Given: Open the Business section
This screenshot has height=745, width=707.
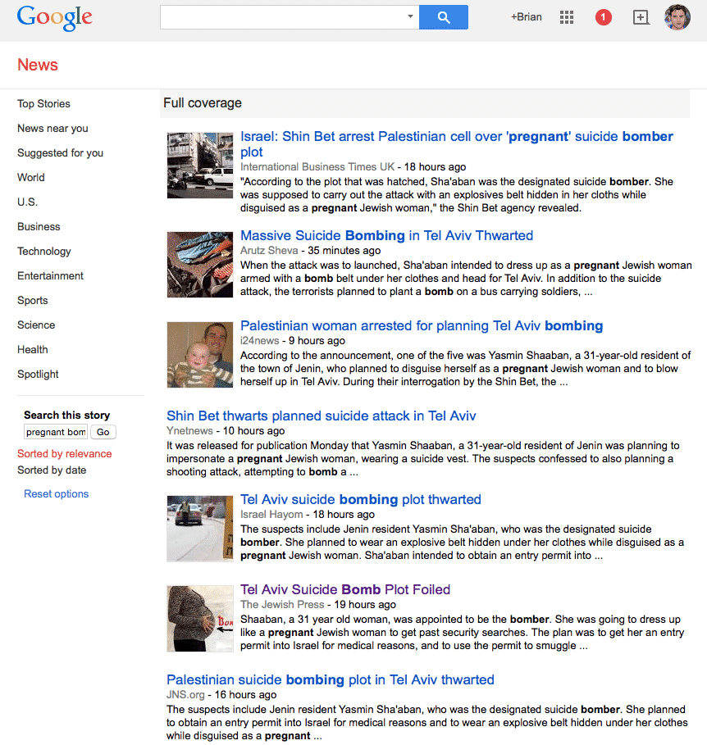Looking at the screenshot, I should pyautogui.click(x=39, y=227).
